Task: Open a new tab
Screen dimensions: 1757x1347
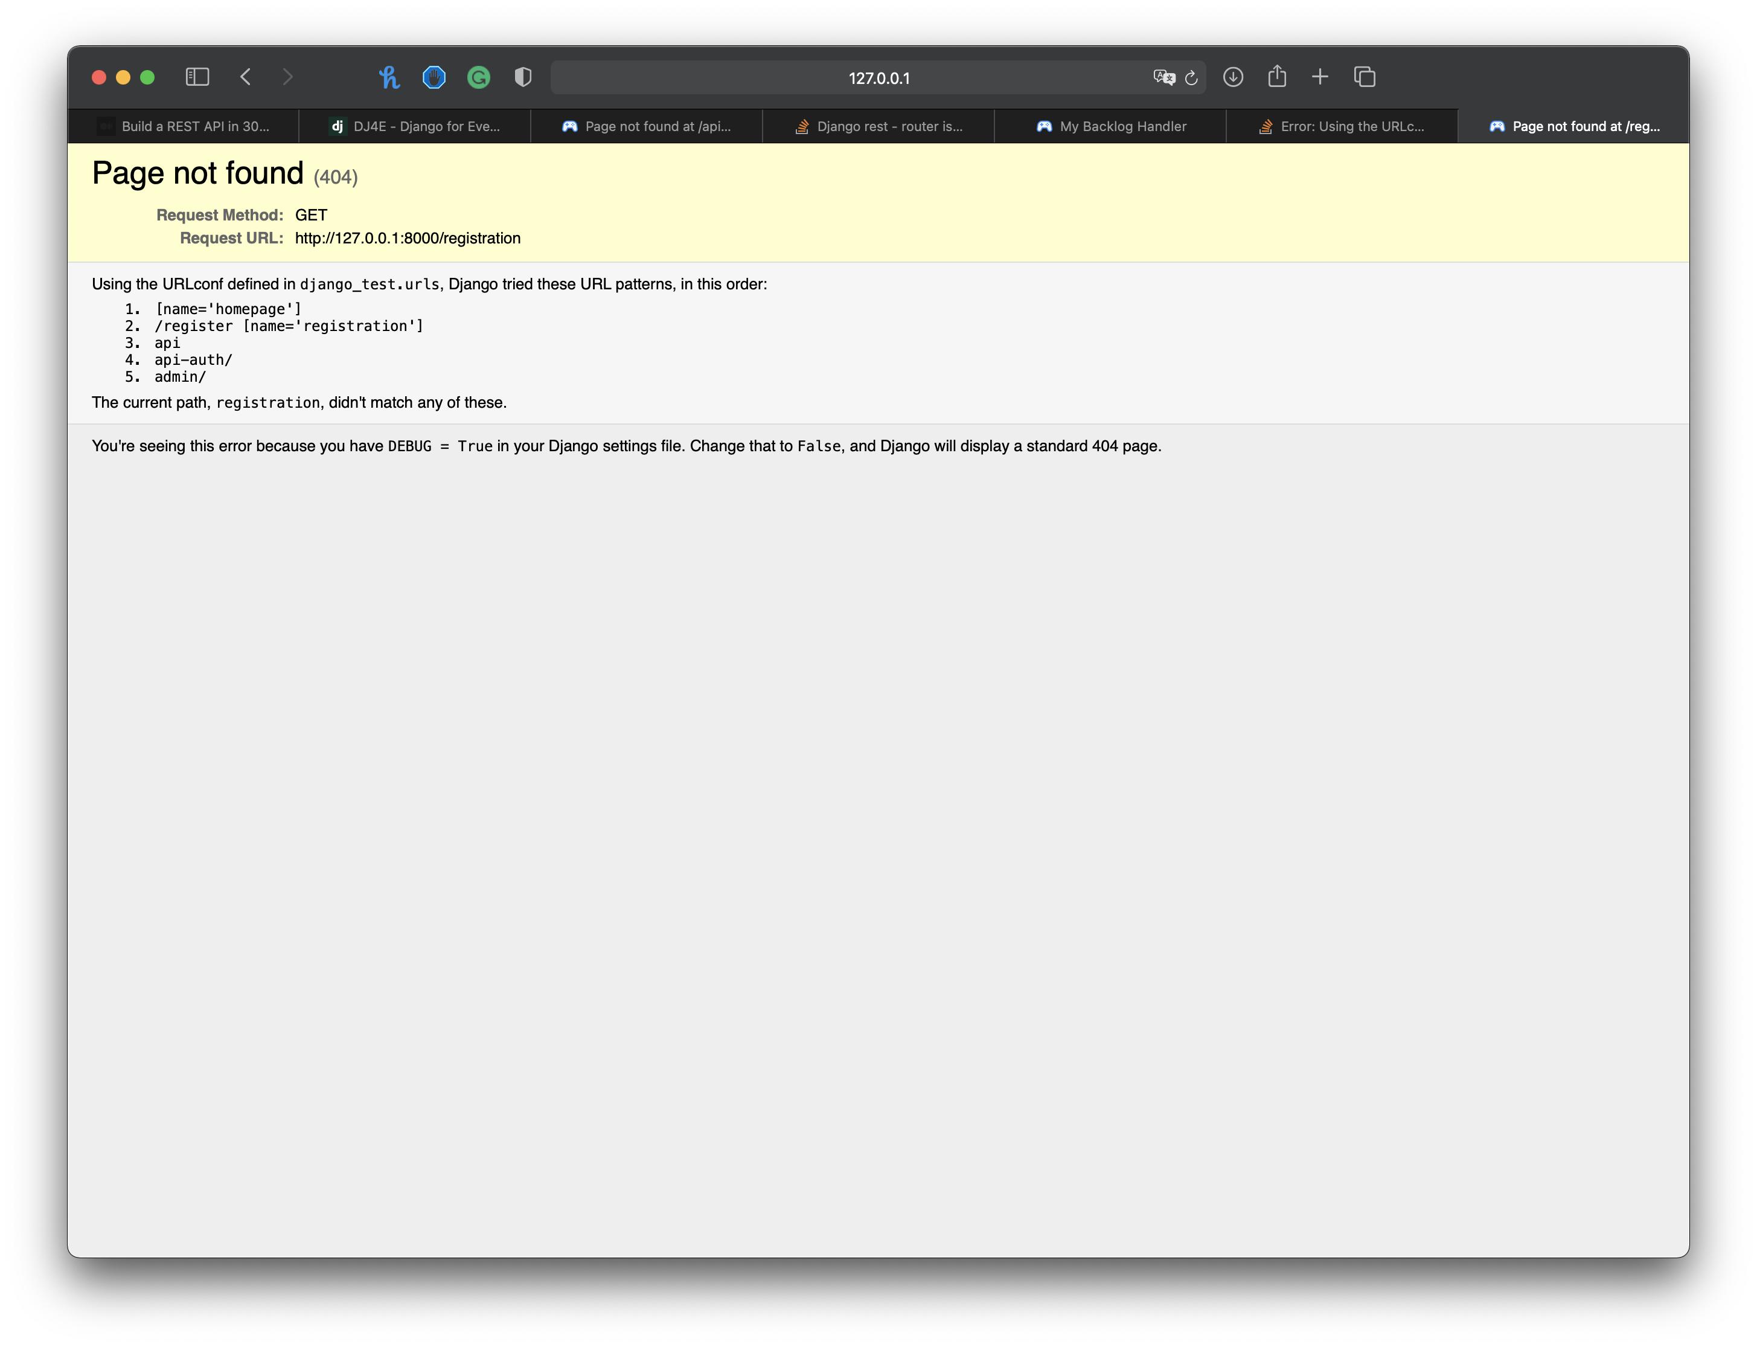Action: coord(1320,77)
